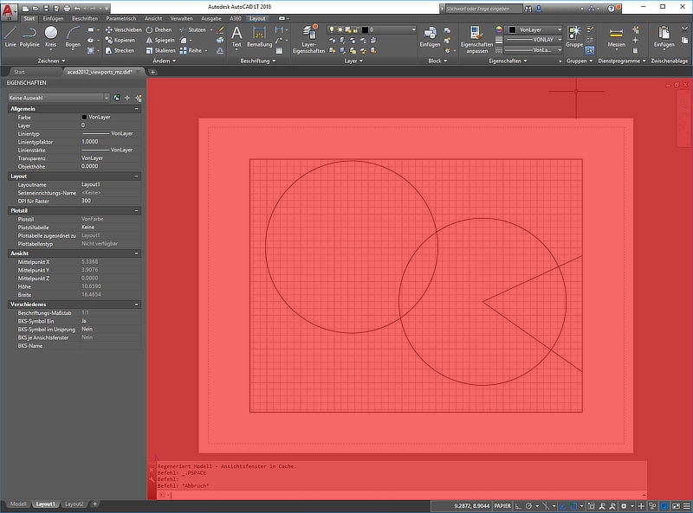This screenshot has width=693, height=513.
Task: Toggle object snap in status bar
Action: pos(573,506)
